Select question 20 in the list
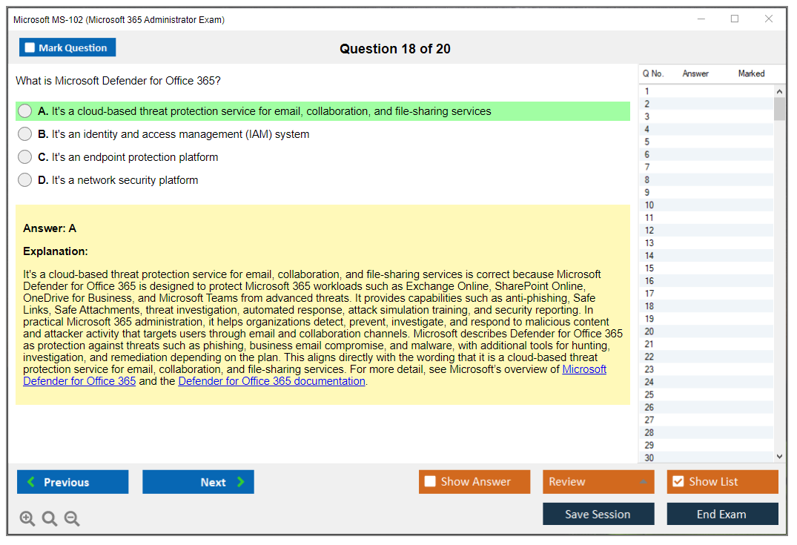797x545 pixels. [x=706, y=331]
